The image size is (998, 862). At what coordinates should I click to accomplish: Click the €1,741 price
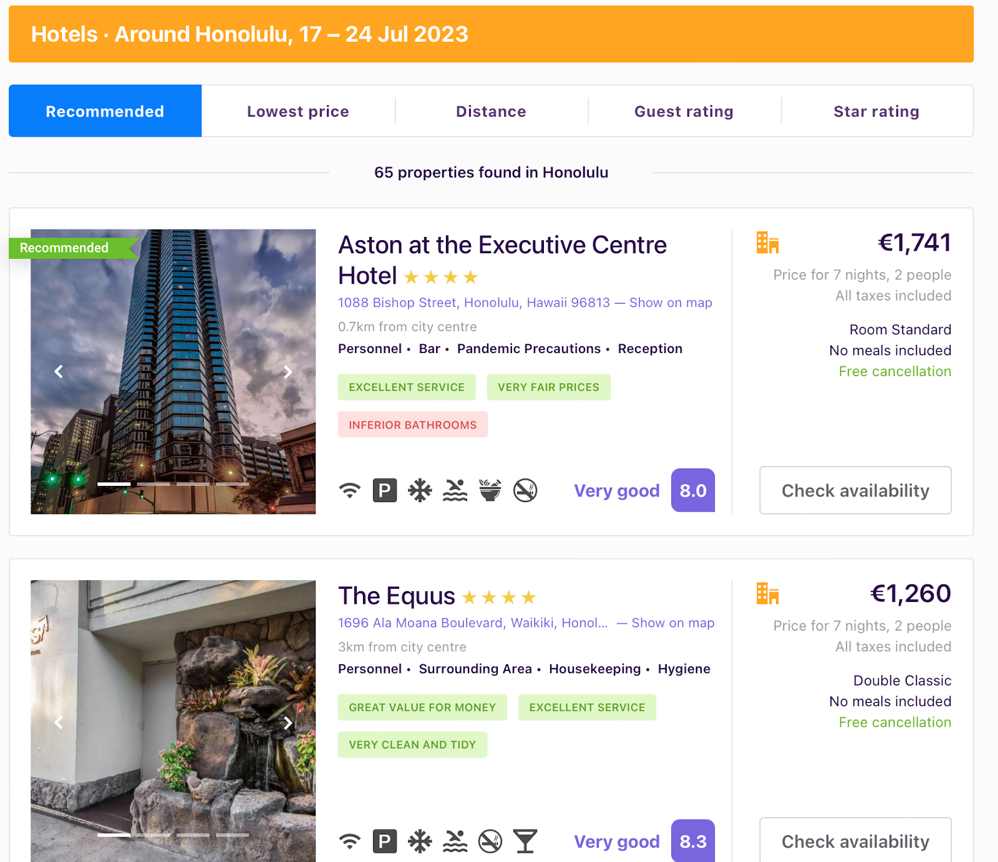click(x=914, y=243)
